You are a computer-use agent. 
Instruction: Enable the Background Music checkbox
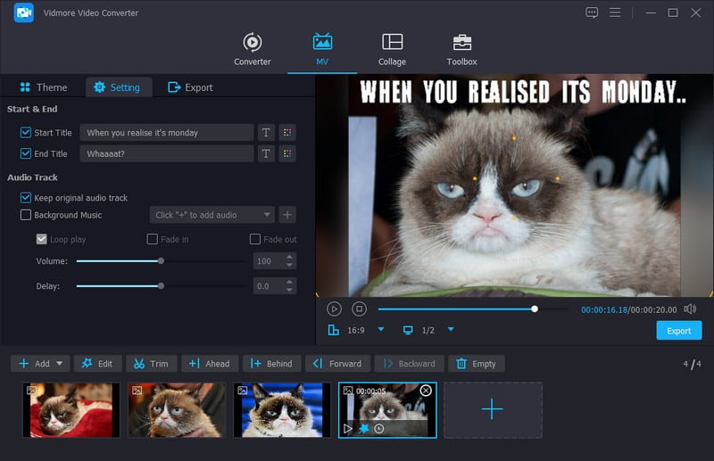click(26, 215)
